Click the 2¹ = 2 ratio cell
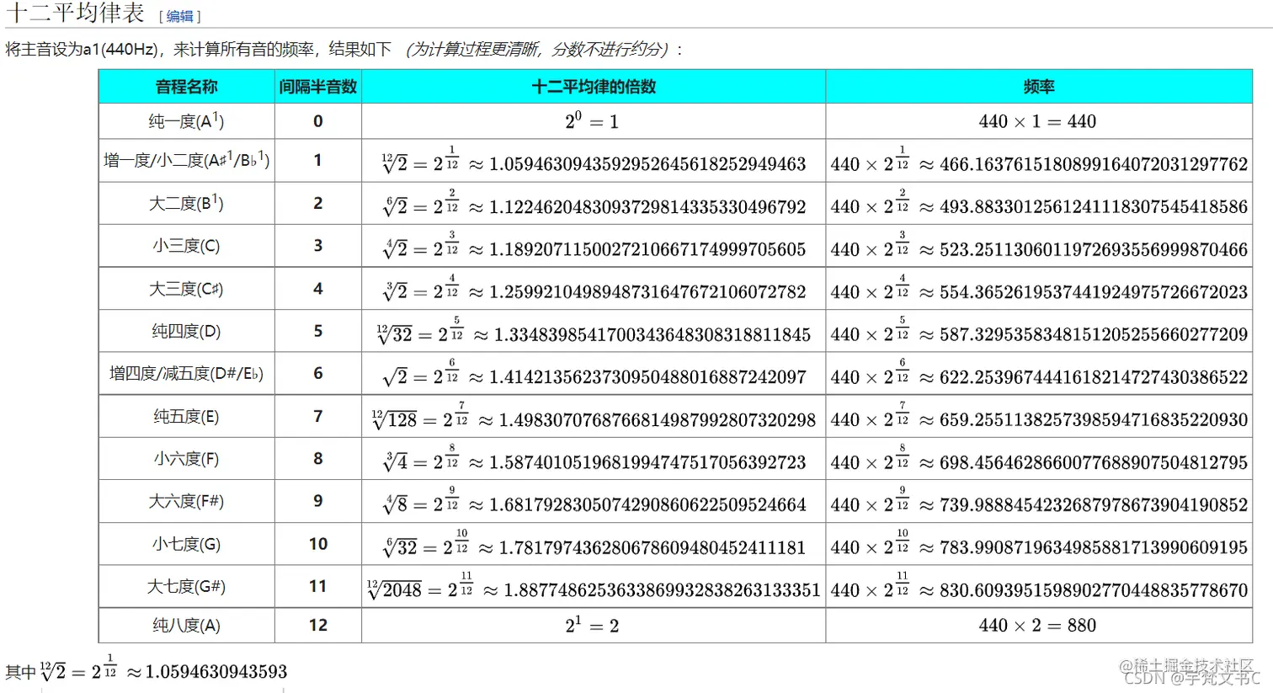This screenshot has height=693, width=1273. [x=594, y=626]
